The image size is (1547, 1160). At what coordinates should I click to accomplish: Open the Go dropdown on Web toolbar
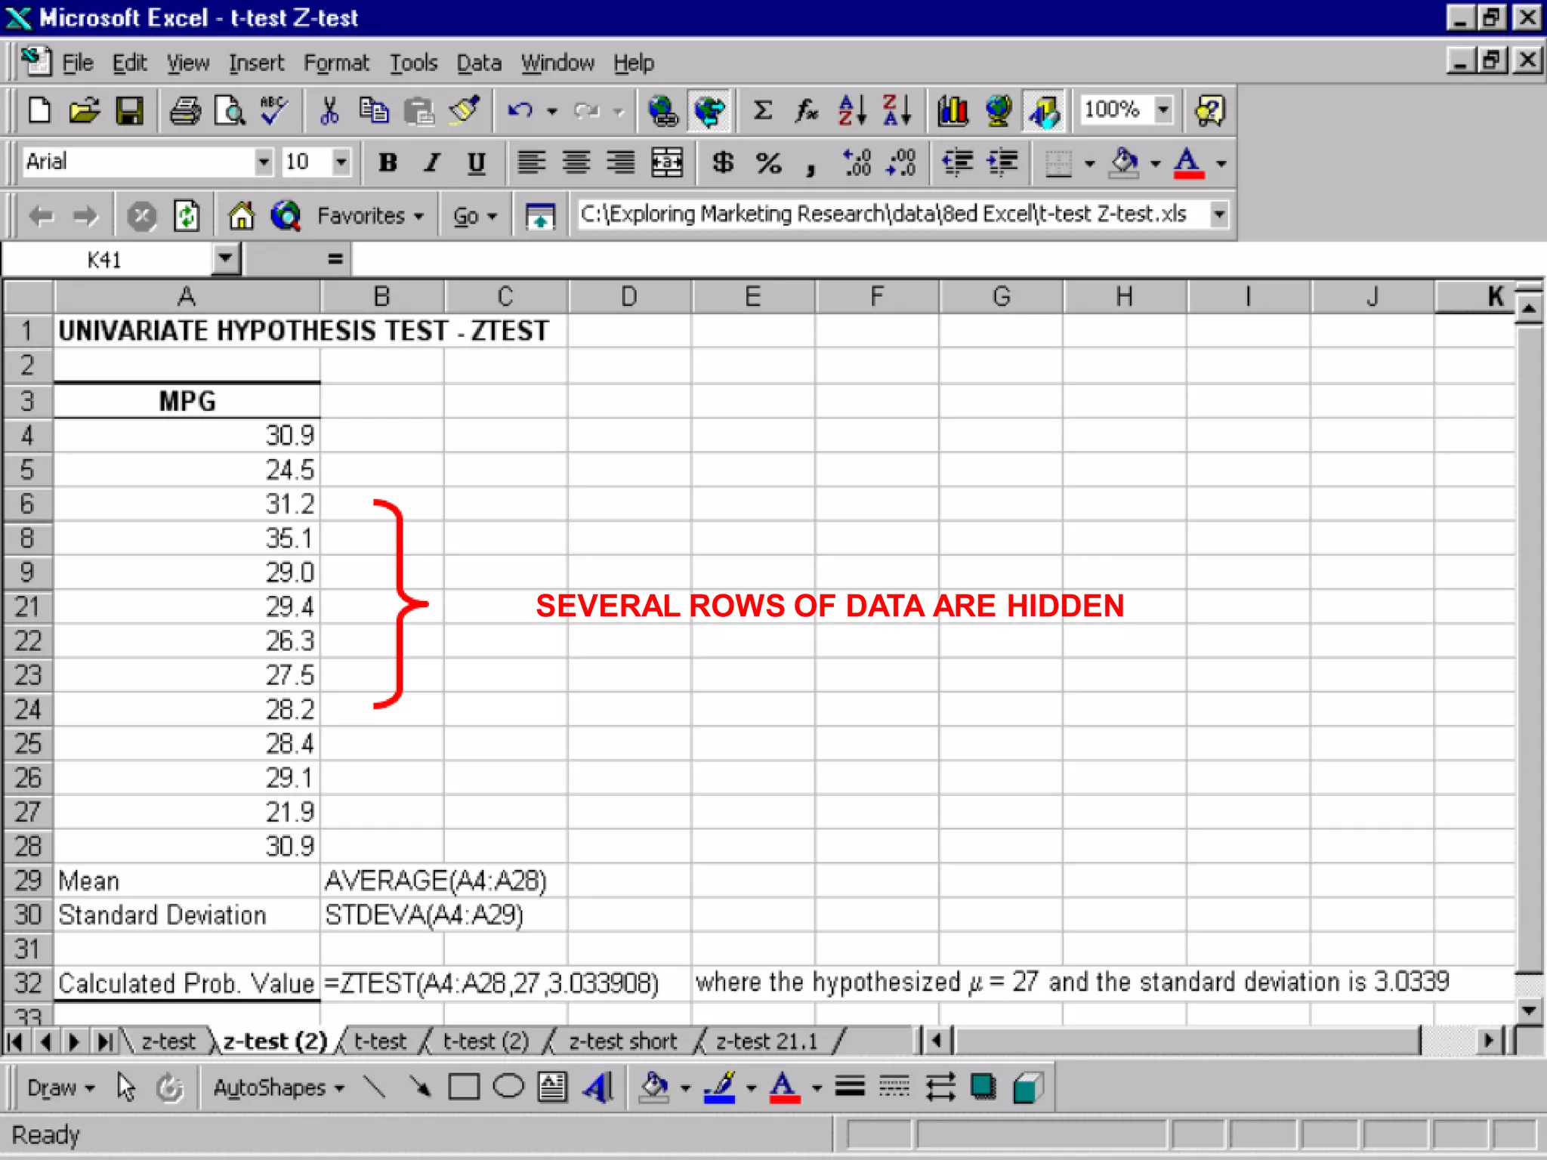pyautogui.click(x=474, y=216)
